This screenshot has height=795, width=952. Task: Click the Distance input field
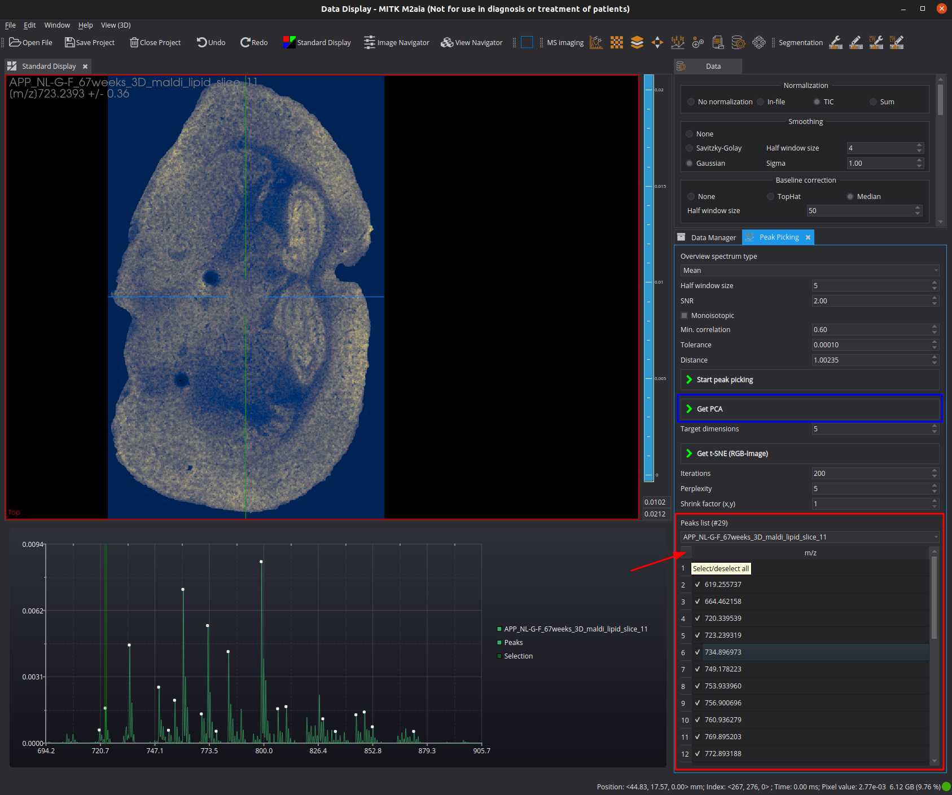coord(871,360)
